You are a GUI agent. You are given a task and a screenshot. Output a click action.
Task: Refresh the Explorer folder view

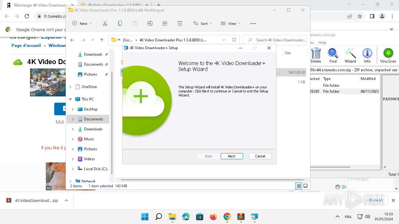pyautogui.click(x=234, y=40)
